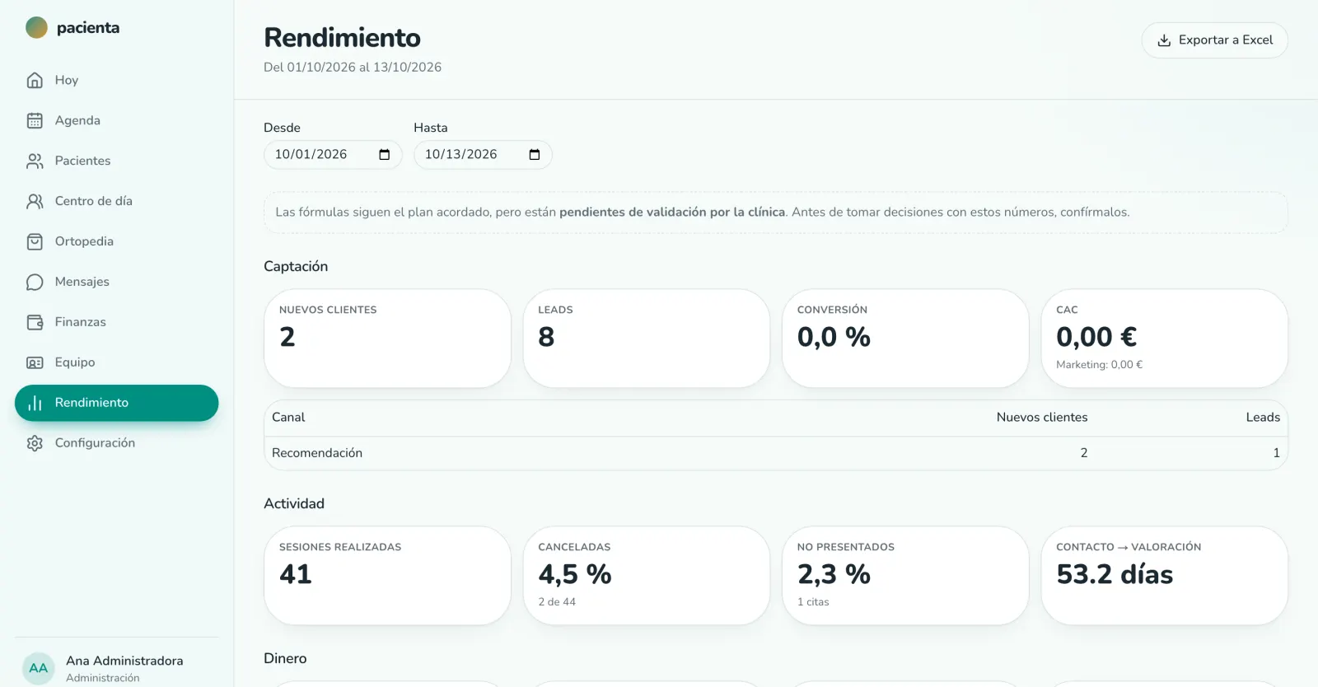Screen dimensions: 1318x687
Task: Click the CONVERSIÓN card value 0,0 %
Action: 834,337
